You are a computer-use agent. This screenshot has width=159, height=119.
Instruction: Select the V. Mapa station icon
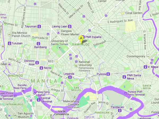[145, 67]
